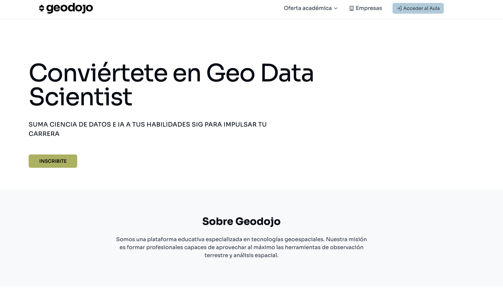The height and width of the screenshot is (295, 503).
Task: Expand the chevron beside Oferta académica
Action: pos(336,8)
